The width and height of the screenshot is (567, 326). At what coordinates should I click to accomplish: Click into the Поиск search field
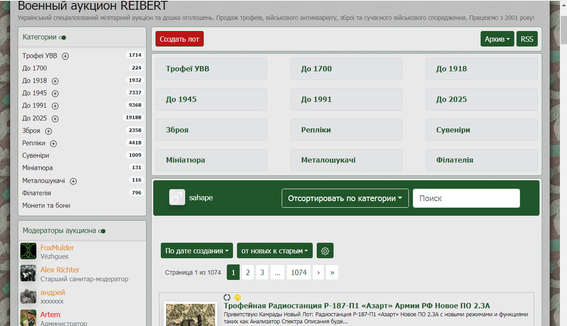click(466, 198)
